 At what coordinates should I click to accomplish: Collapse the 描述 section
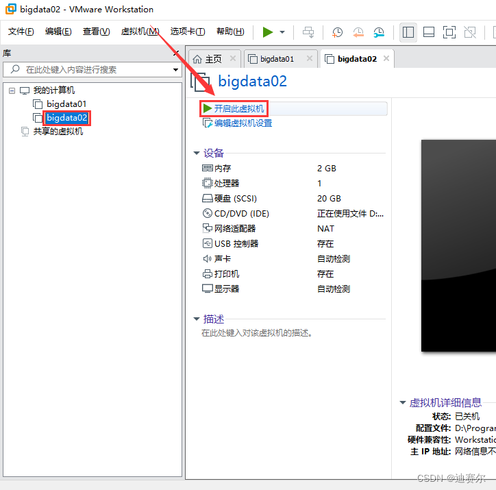[197, 319]
